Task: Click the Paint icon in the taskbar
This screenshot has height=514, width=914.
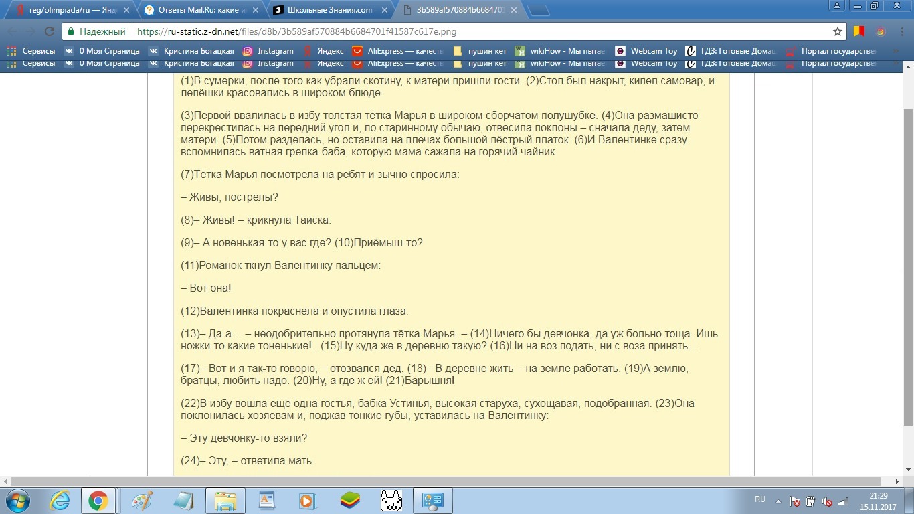Action: point(142,501)
